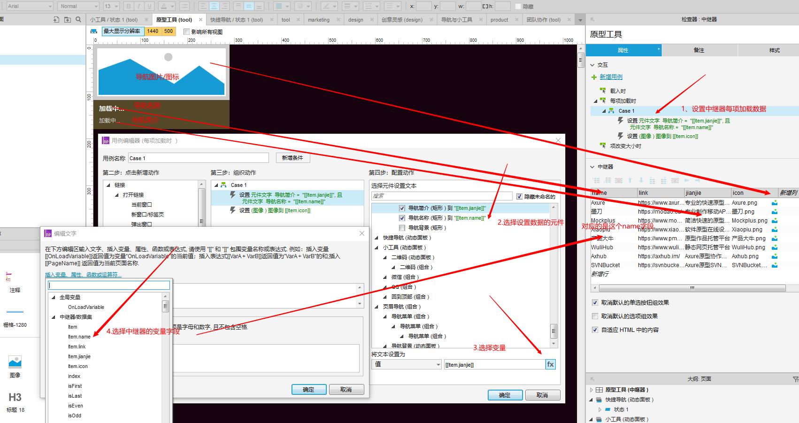Open the Arial font family dropdown
This screenshot has width=799, height=423.
click(x=30, y=6)
